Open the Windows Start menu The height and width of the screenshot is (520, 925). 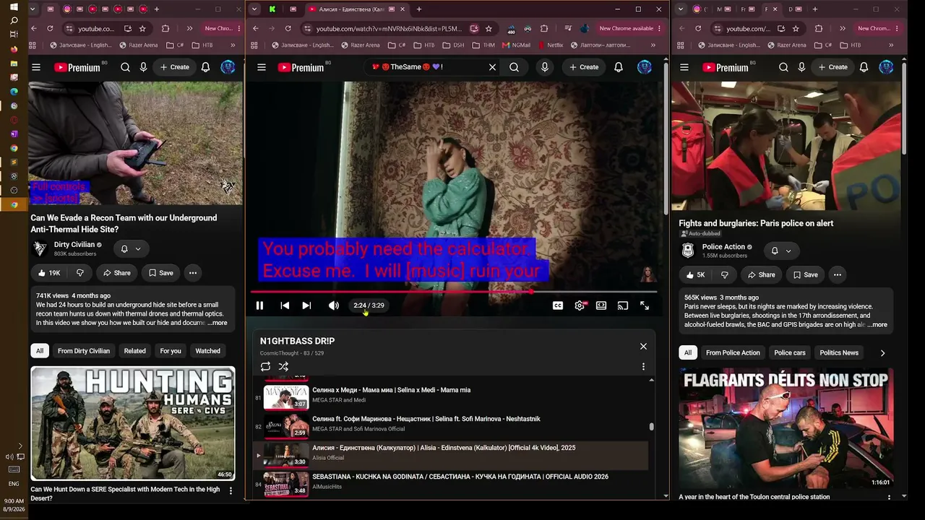pos(14,6)
